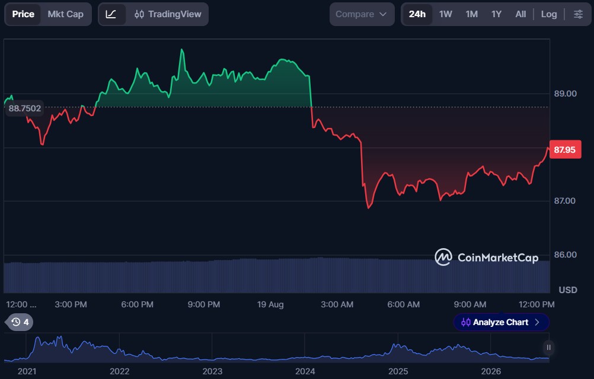Image resolution: width=594 pixels, height=379 pixels.
Task: Select the All time range
Action: pyautogui.click(x=520, y=14)
